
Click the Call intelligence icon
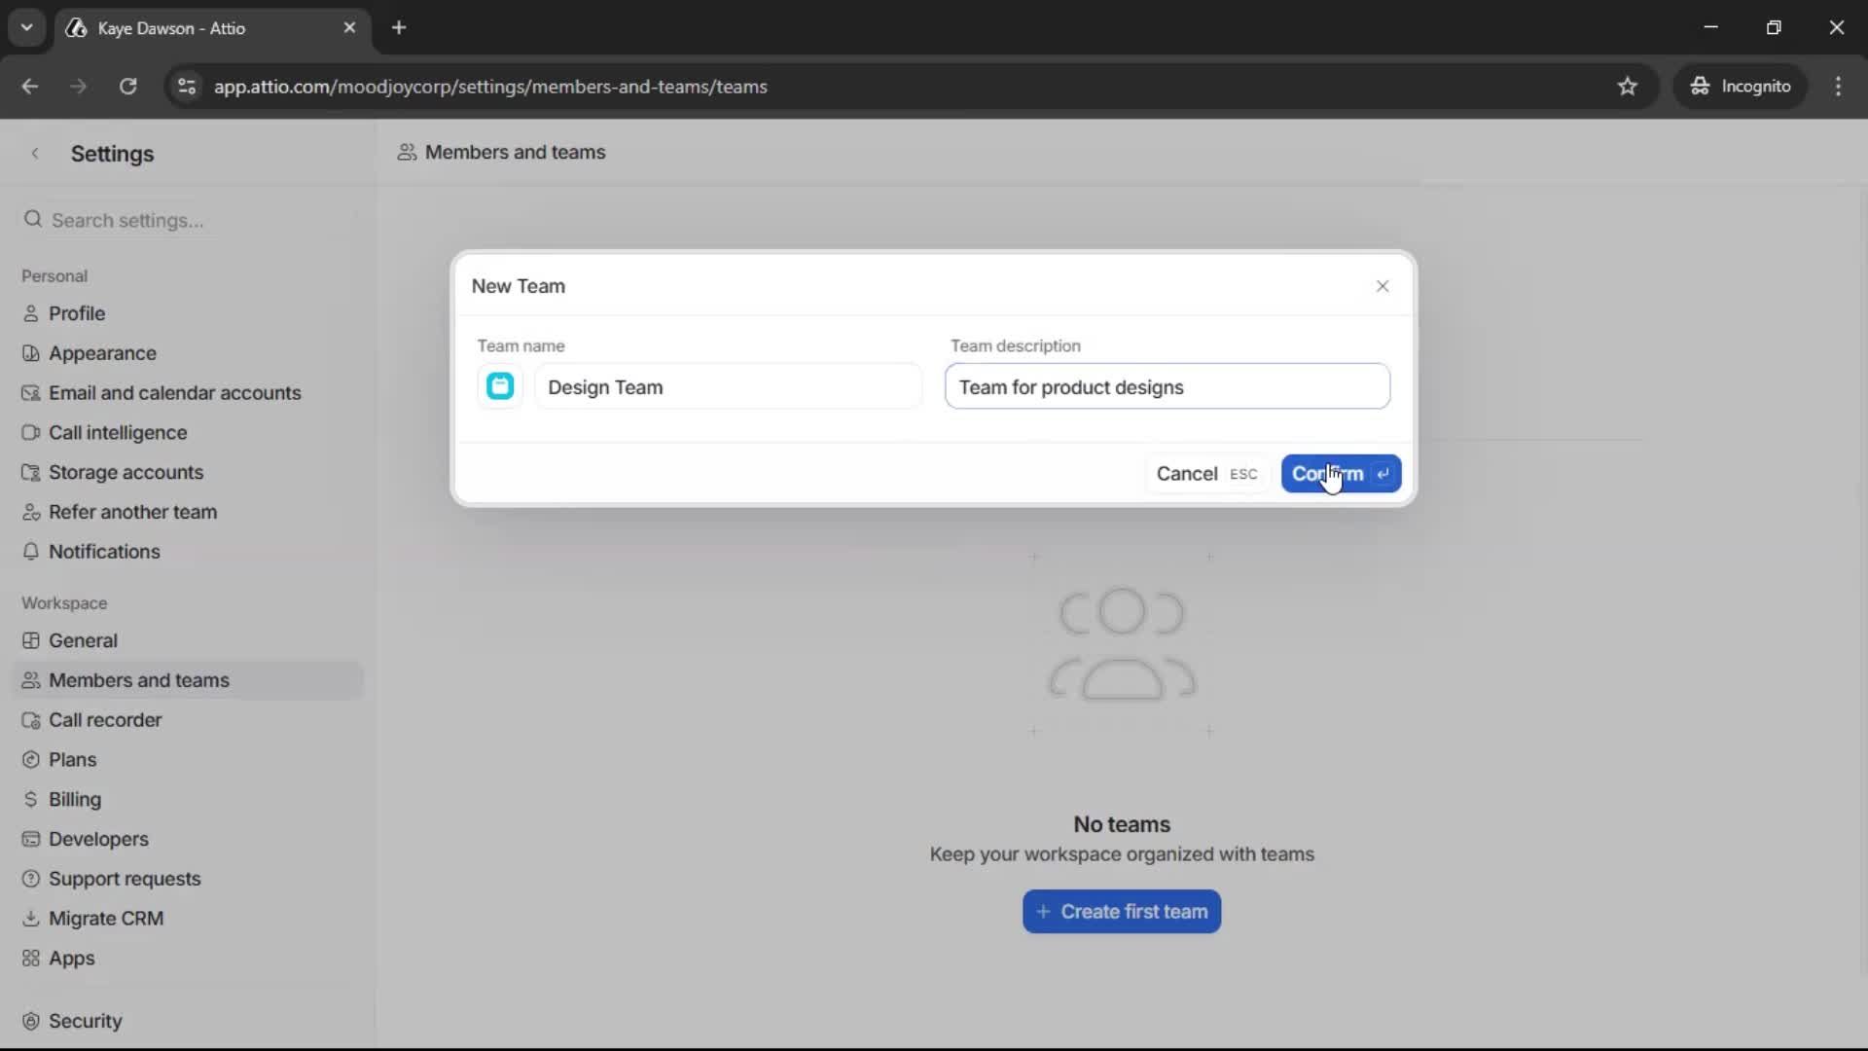pos(30,432)
